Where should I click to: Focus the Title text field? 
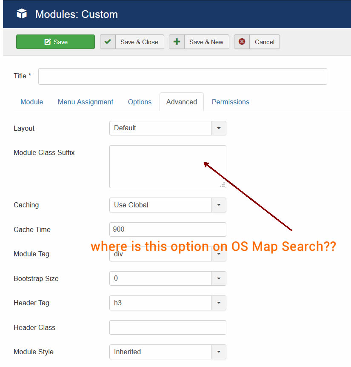pyautogui.click(x=183, y=76)
